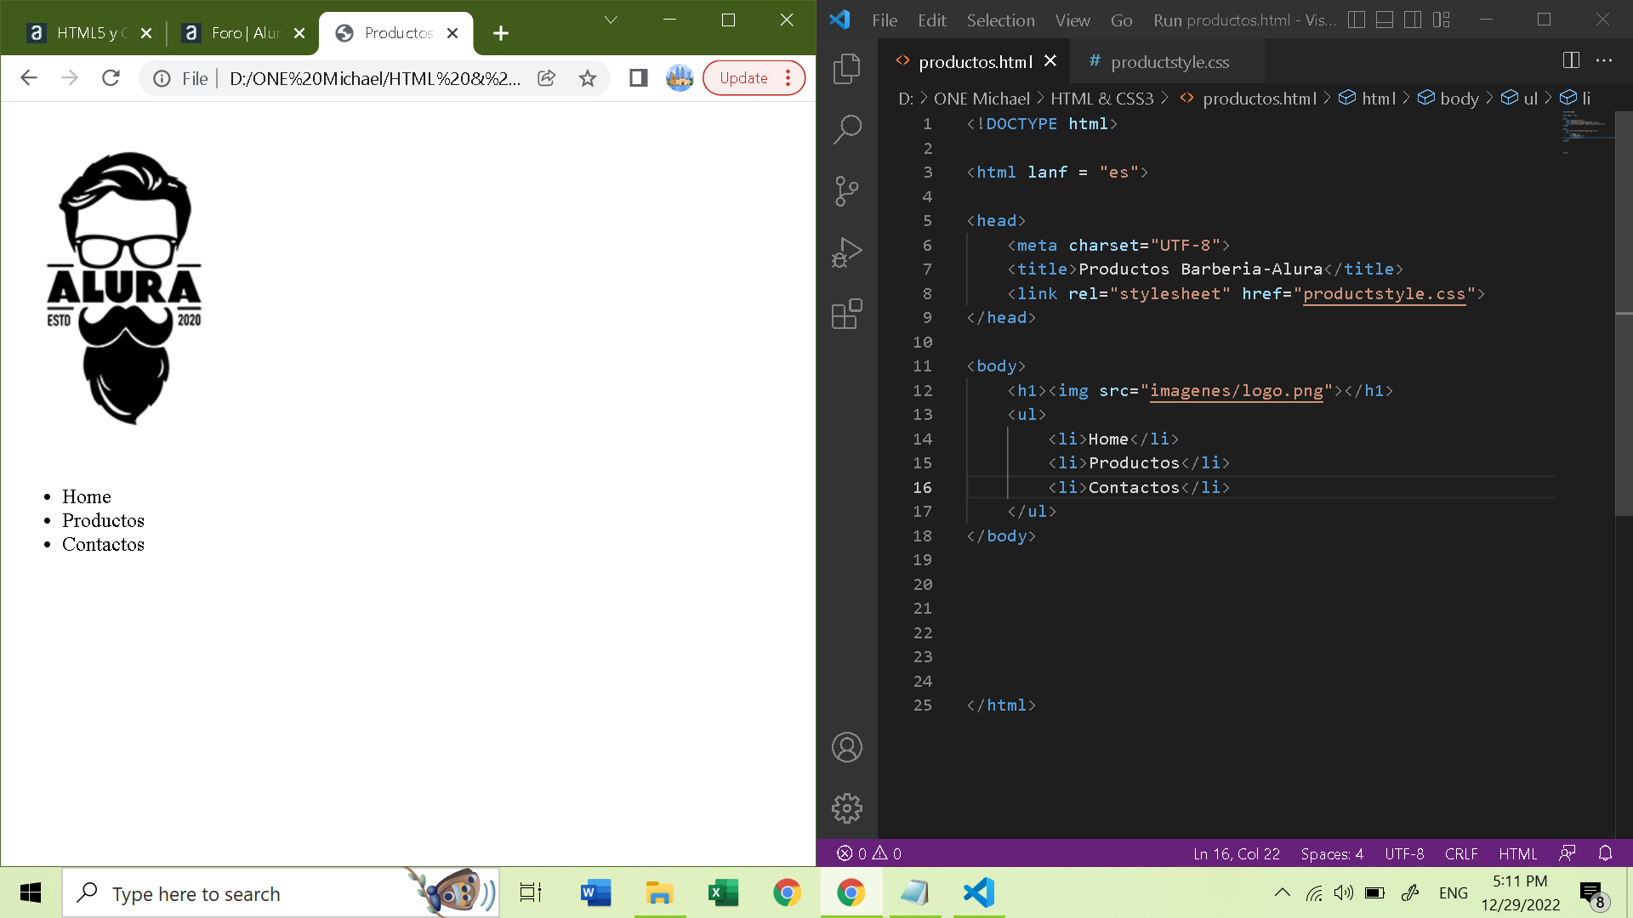Close the Productos Chrome tab

(452, 33)
